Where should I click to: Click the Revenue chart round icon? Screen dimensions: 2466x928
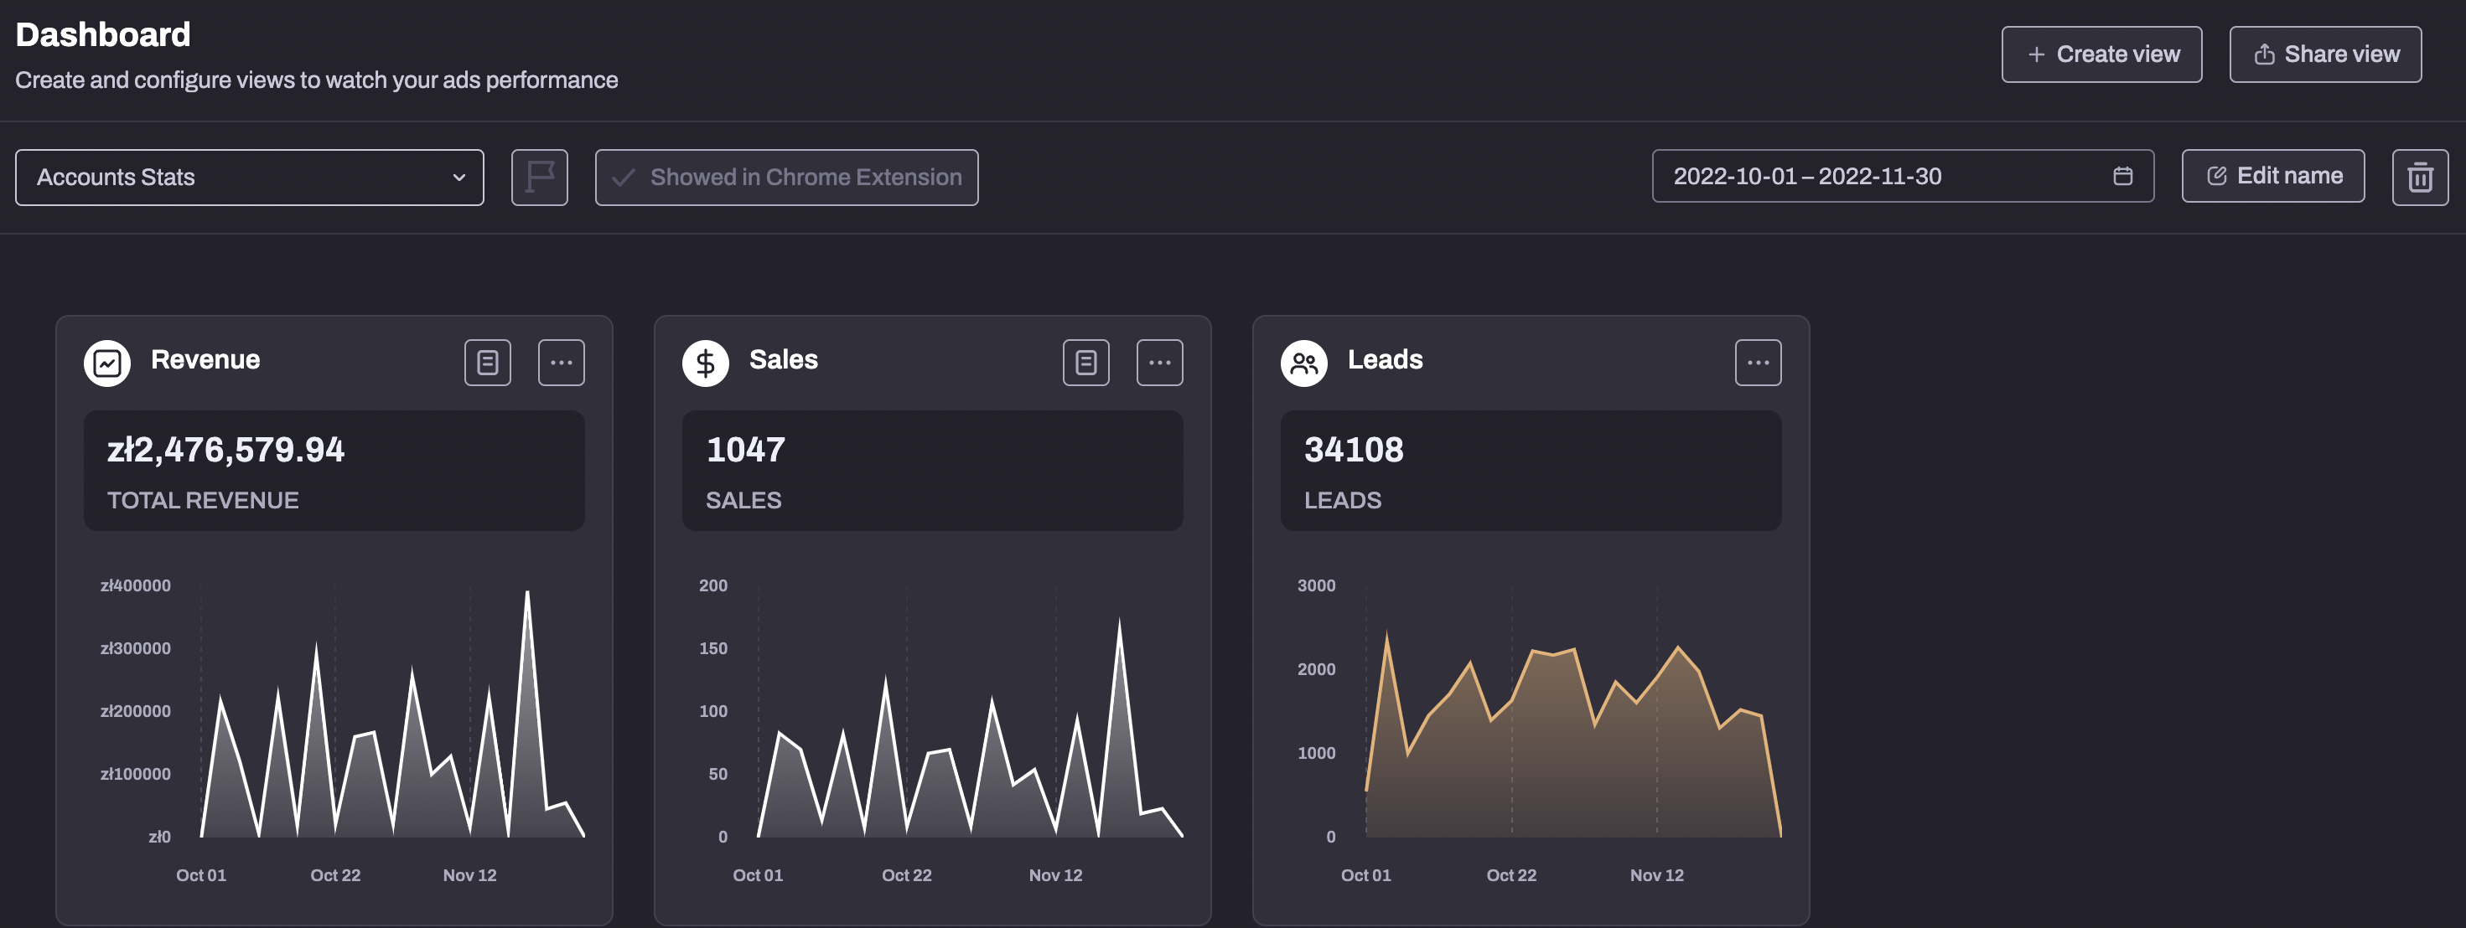pyautogui.click(x=107, y=363)
